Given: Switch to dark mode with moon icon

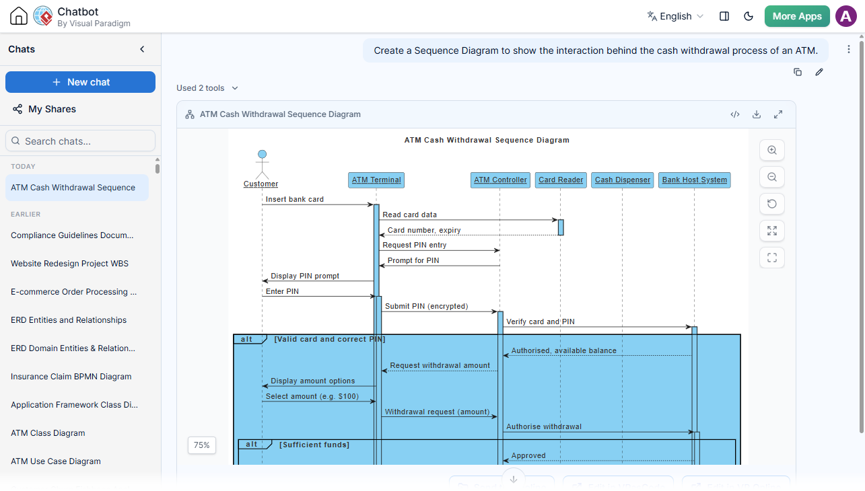Looking at the screenshot, I should [749, 16].
